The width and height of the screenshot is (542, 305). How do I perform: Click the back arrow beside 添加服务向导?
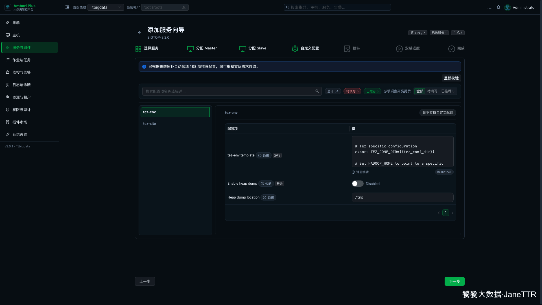[x=139, y=33]
